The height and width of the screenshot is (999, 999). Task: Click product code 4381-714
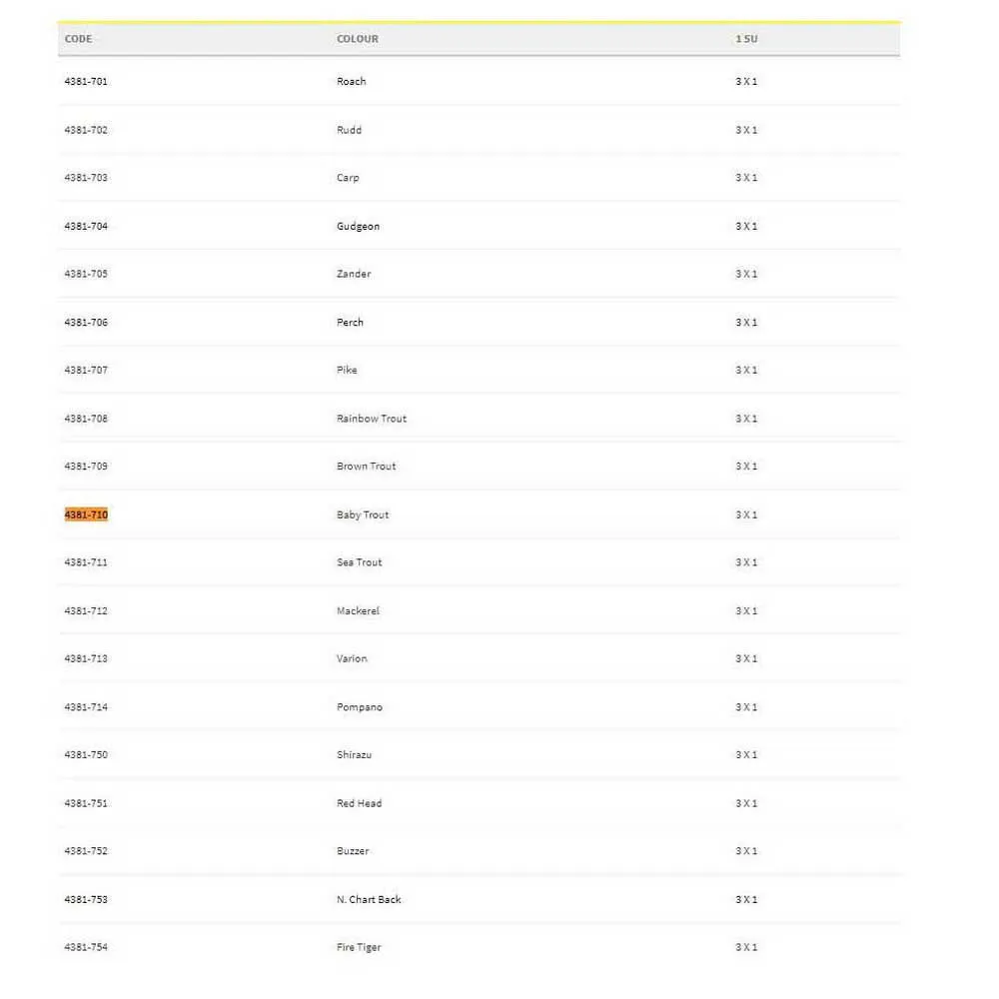pyautogui.click(x=86, y=707)
